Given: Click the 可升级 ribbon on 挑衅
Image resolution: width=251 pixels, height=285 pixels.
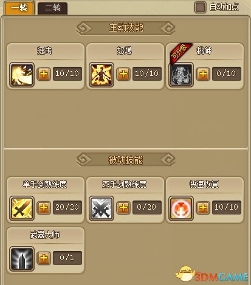Looking at the screenshot, I should coord(180,53).
